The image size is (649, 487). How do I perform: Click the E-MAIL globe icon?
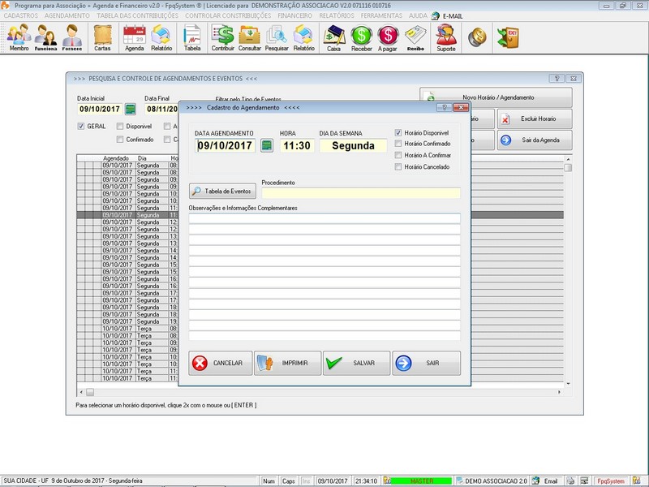[435, 15]
